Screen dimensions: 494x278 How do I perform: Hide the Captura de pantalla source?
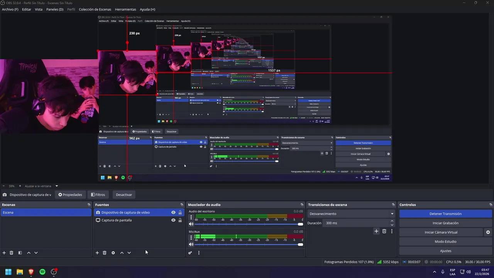click(x=173, y=220)
